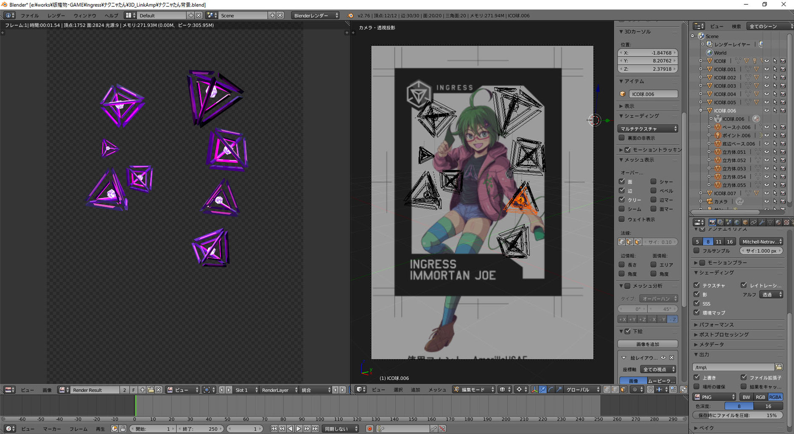Image resolution: width=794 pixels, height=434 pixels.
Task: Open the 選択 menu in 3D view header
Action: point(398,389)
